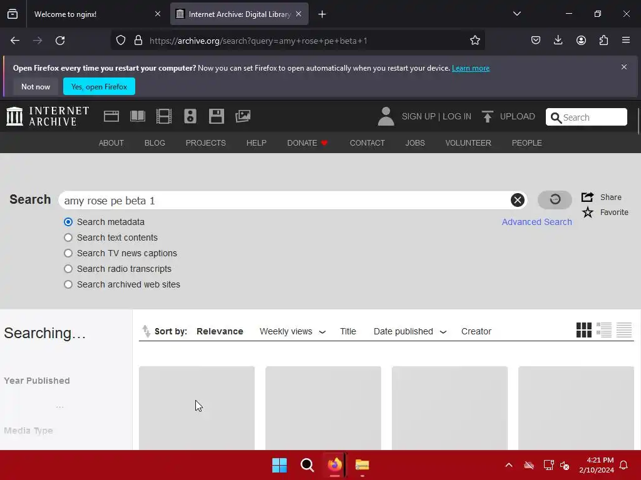Click the top-right header Search field
The width and height of the screenshot is (641, 480).
[586, 117]
